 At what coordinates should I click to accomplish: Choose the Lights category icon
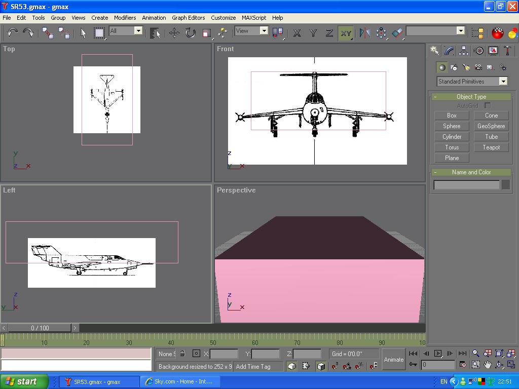click(x=466, y=67)
